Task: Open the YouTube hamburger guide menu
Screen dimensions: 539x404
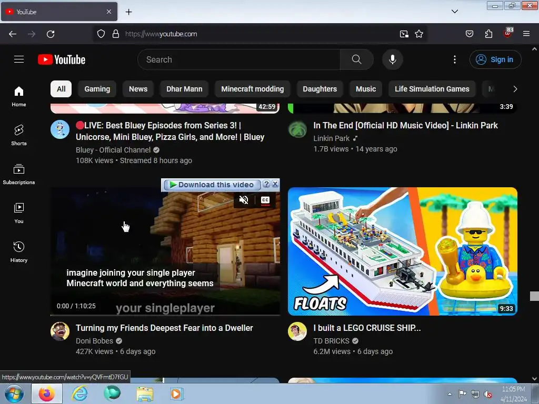Action: coord(19,59)
